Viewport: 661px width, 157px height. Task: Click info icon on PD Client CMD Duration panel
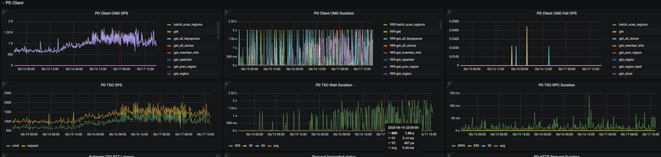click(x=226, y=12)
